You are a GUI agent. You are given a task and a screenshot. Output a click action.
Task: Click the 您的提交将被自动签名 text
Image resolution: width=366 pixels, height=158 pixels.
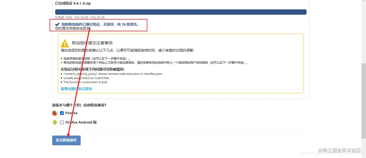pos(74,28)
